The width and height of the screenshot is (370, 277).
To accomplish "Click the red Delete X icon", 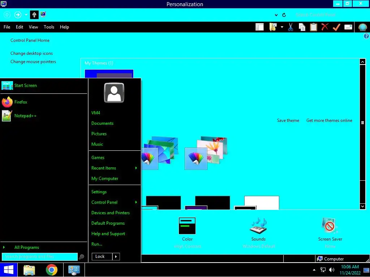I will [325, 27].
